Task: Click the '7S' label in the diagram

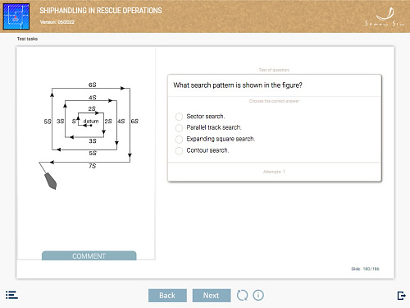Action: point(93,166)
